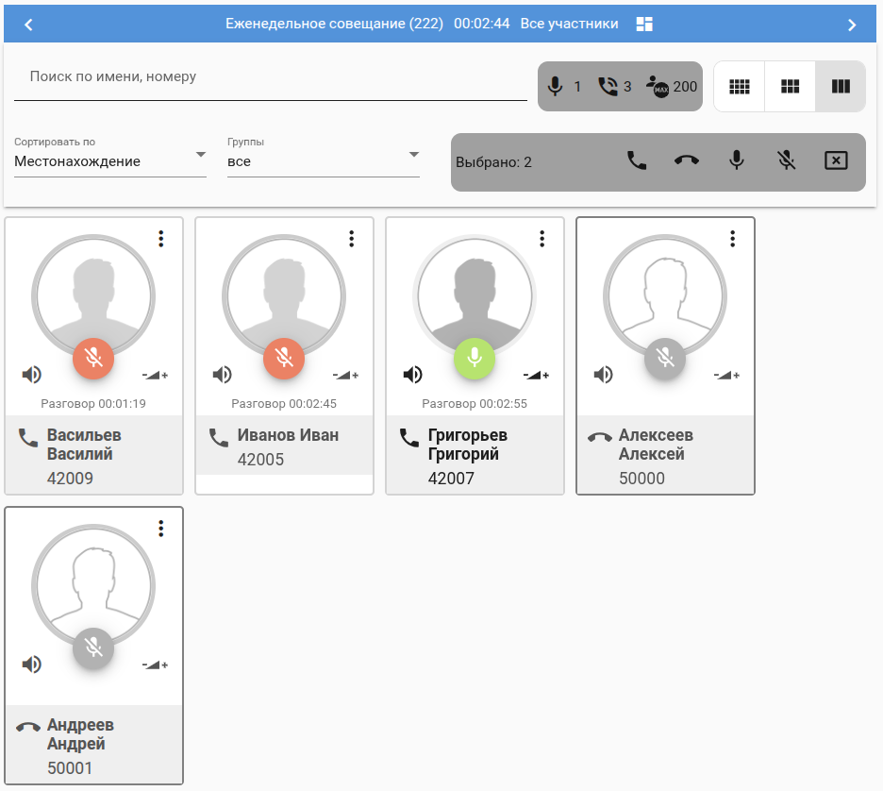Click the hang-up icon beside Алексеев Алексей
This screenshot has width=883, height=791.
click(600, 437)
